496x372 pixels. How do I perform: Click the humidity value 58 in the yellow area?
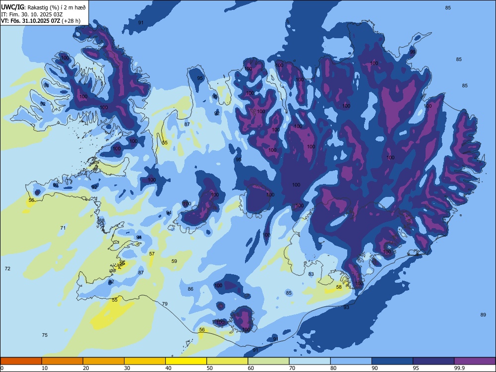click(x=339, y=287)
